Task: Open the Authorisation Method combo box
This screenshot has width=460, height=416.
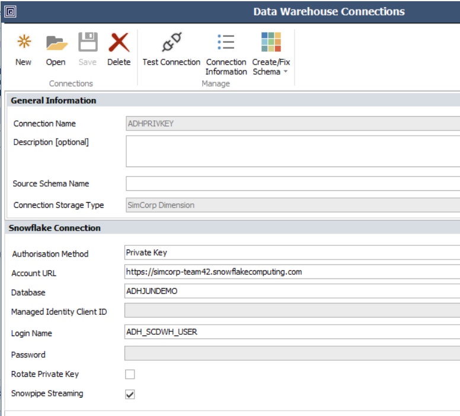Action: tap(292, 252)
